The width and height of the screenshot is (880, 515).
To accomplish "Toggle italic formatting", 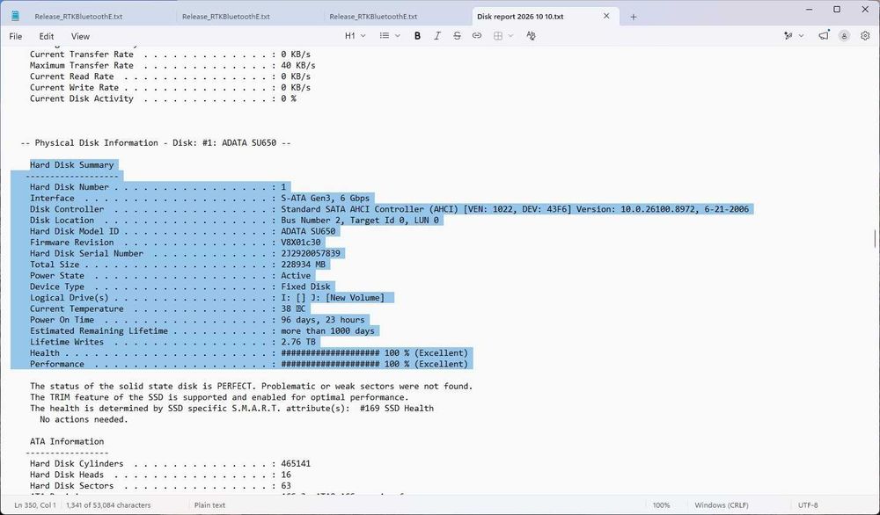I will coord(436,36).
